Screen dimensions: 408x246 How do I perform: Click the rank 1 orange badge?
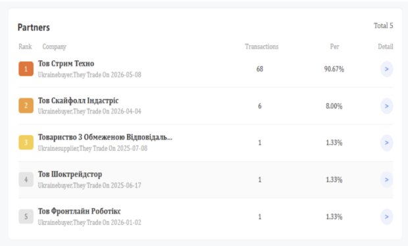26,69
